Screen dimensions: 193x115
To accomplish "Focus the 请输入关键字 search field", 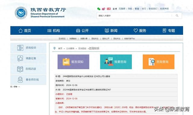I will [134, 16].
